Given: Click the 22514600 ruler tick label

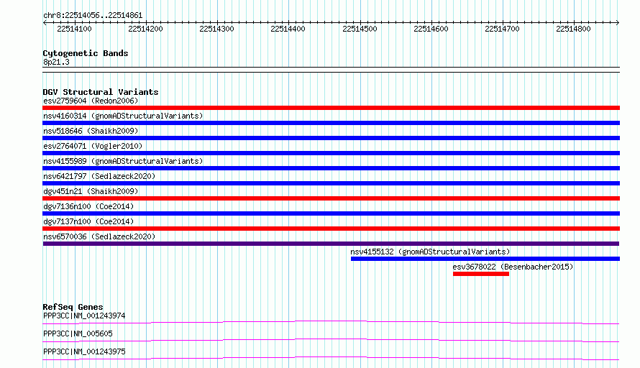Looking at the screenshot, I should (x=431, y=29).
